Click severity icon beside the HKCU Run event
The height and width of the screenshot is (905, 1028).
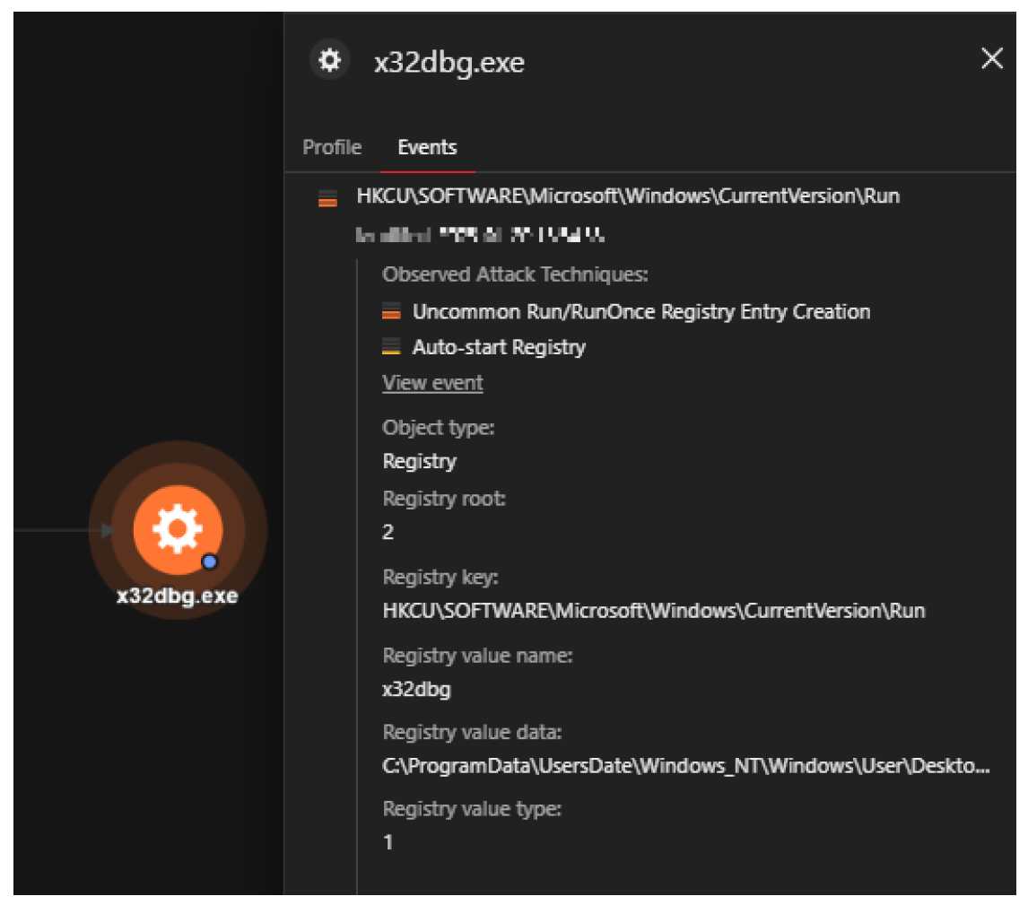(x=327, y=199)
